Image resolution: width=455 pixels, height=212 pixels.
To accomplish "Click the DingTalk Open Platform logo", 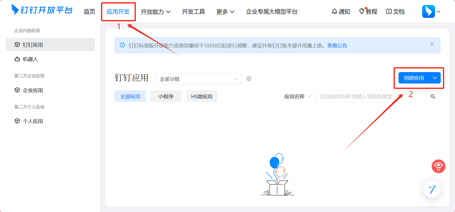I will (42, 10).
